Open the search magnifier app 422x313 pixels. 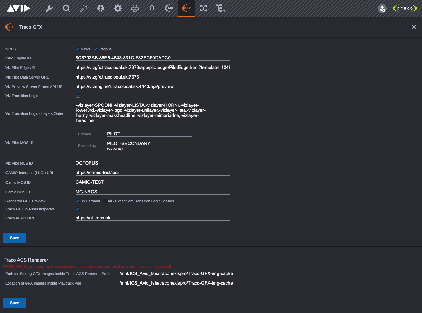pos(66,8)
